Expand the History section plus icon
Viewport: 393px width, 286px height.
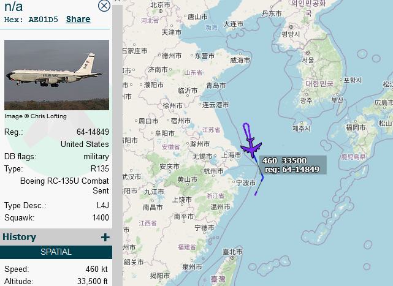click(x=105, y=237)
